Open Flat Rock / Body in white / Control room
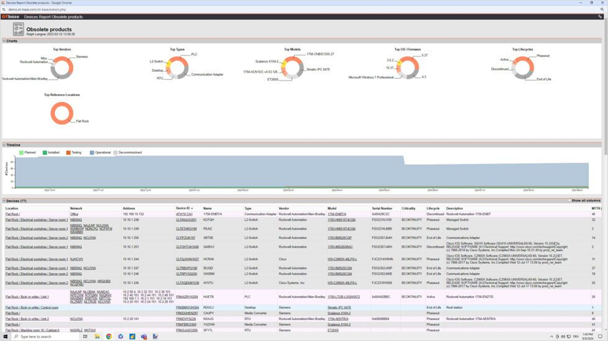Viewport: 608px width, 341px height. (x=32, y=307)
